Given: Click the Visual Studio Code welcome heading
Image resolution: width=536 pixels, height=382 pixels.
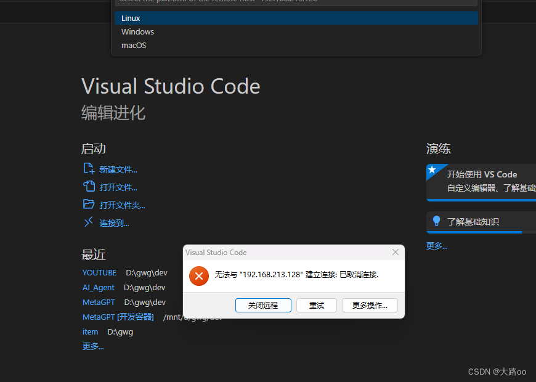Looking at the screenshot, I should click(171, 86).
